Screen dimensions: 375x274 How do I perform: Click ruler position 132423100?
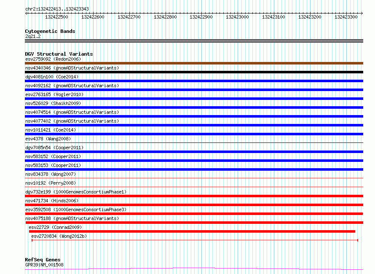click(x=273, y=17)
